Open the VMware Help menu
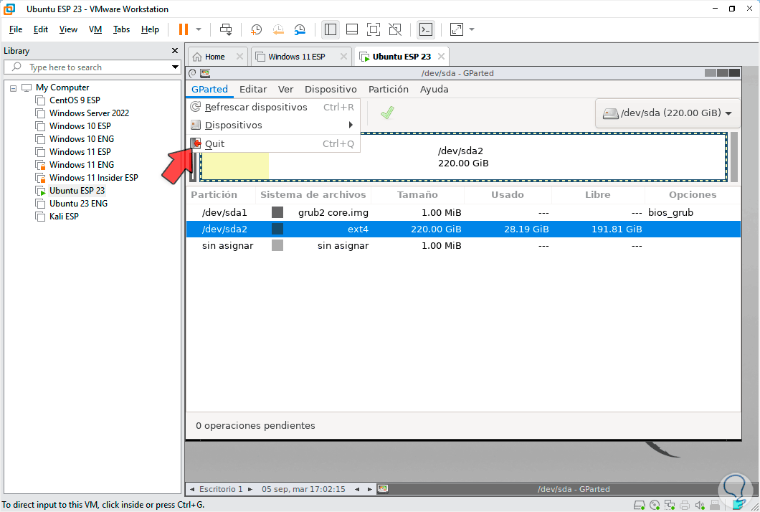 click(x=151, y=29)
